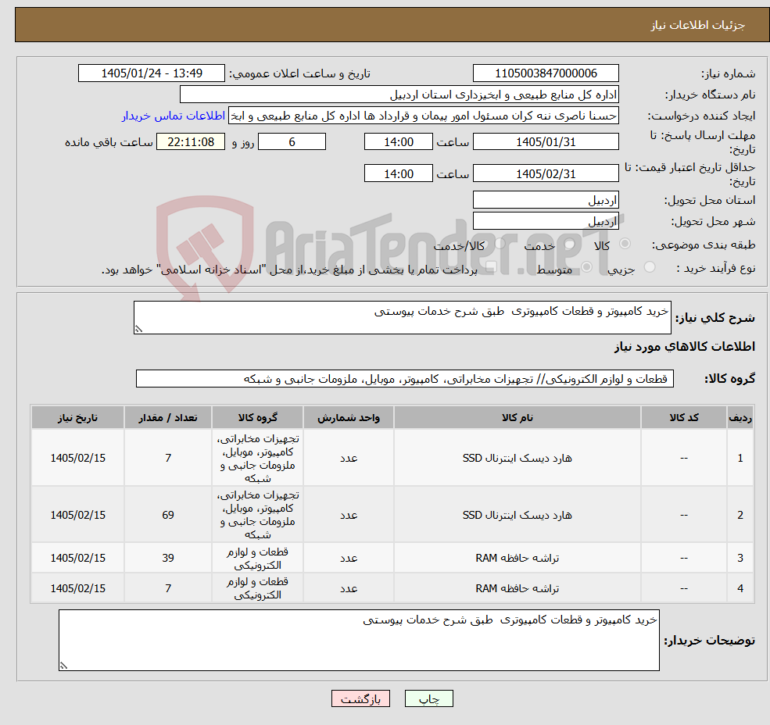770x725 pixels.
Task: Select the خدمت radio option
Action: click(570, 244)
